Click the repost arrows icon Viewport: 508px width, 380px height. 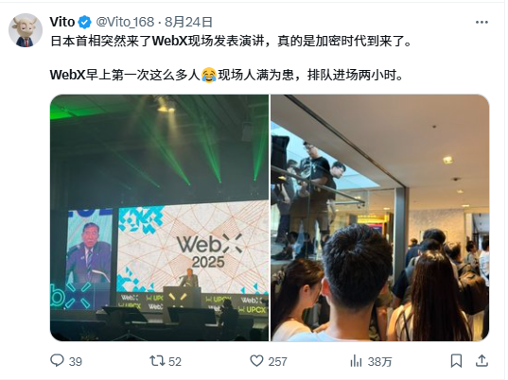point(157,361)
